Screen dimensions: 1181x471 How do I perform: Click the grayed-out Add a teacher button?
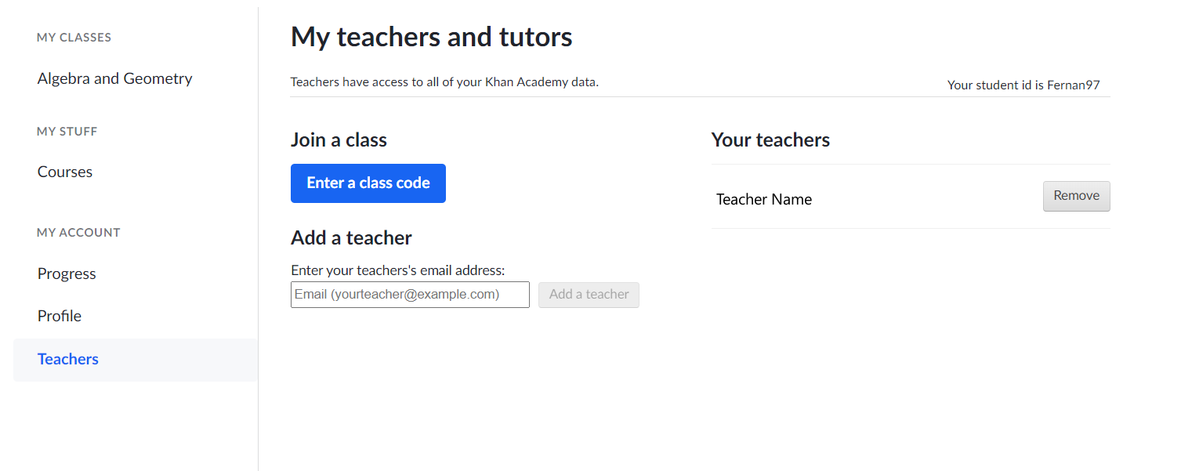(589, 295)
